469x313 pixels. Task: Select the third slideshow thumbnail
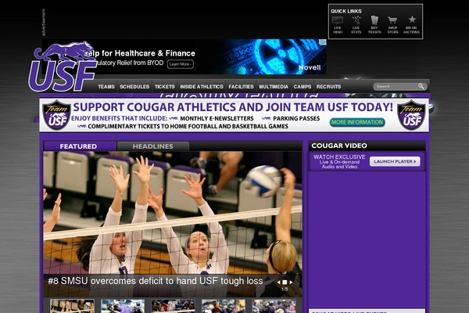[174, 306]
